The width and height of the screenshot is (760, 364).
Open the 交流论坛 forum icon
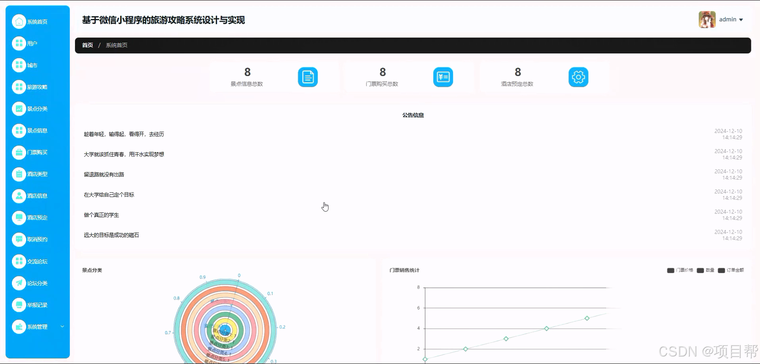click(x=19, y=261)
